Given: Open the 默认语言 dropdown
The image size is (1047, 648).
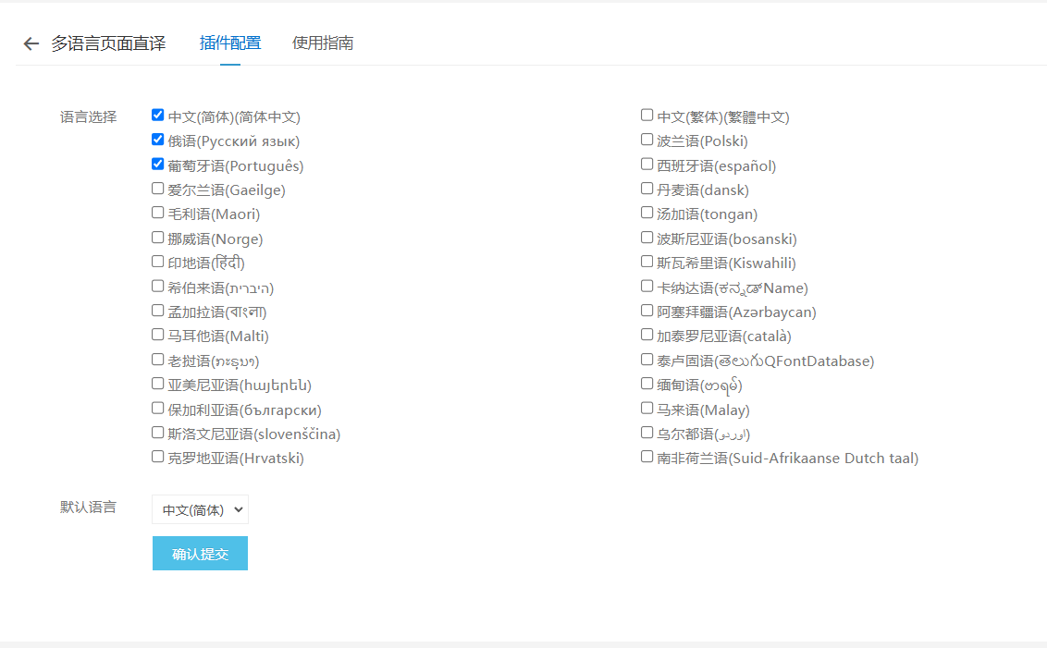Looking at the screenshot, I should 201,509.
